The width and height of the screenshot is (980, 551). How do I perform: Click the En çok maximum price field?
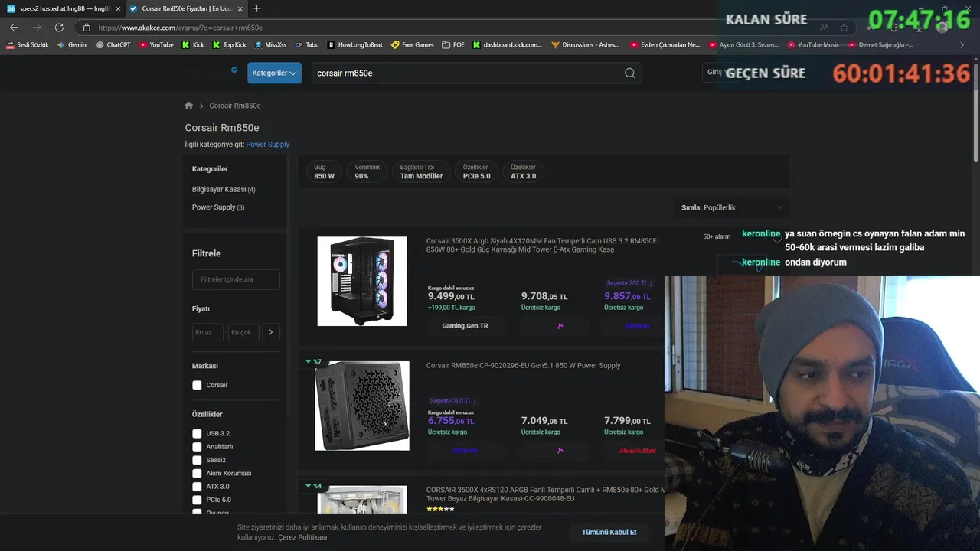pyautogui.click(x=243, y=332)
